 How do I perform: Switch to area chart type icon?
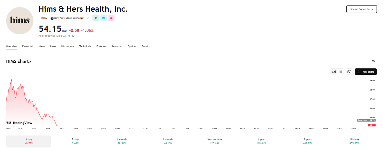pyautogui.click(x=334, y=72)
